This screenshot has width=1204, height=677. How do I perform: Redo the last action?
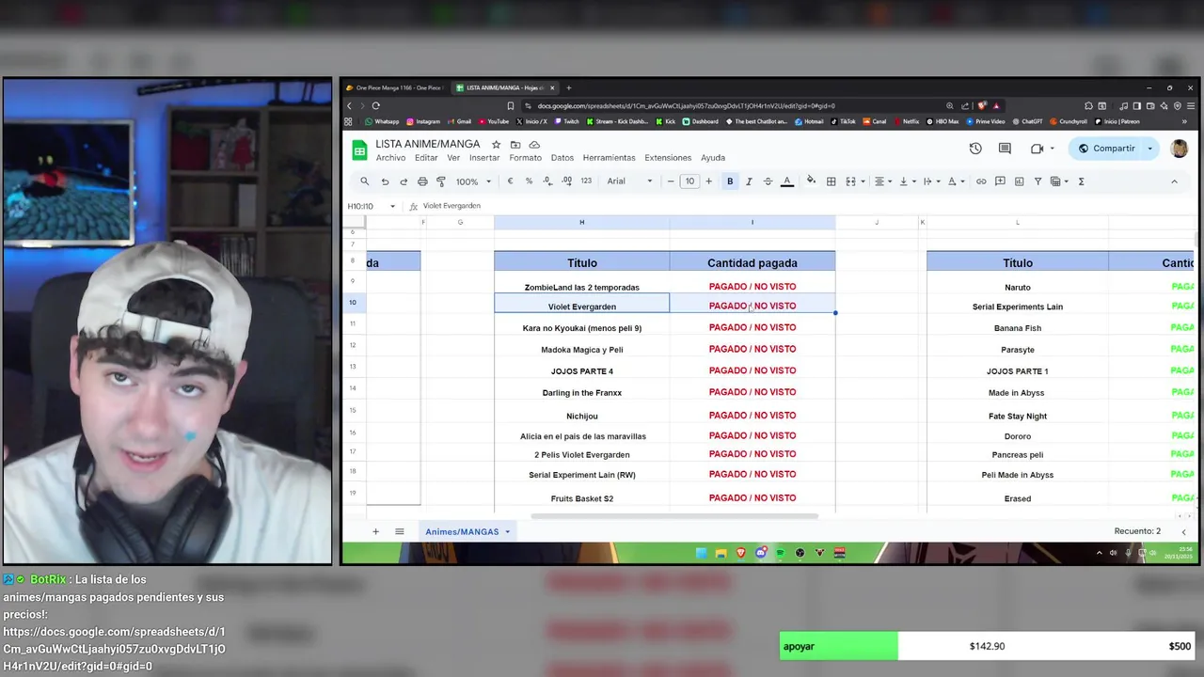pos(404,181)
